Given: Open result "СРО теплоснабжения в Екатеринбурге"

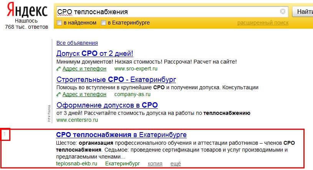Looking at the screenshot, I should click(x=121, y=135).
